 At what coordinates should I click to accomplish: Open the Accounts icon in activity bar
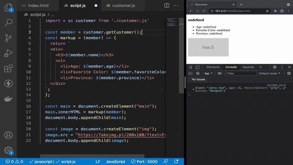pos(8,135)
